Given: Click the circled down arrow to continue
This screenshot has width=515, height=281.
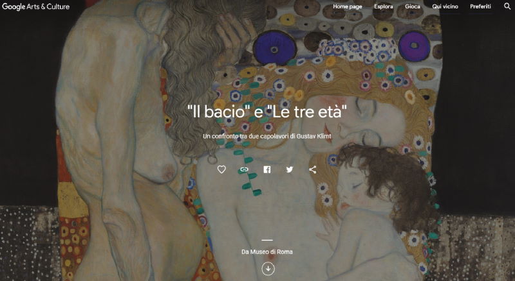Looking at the screenshot, I should [x=268, y=269].
